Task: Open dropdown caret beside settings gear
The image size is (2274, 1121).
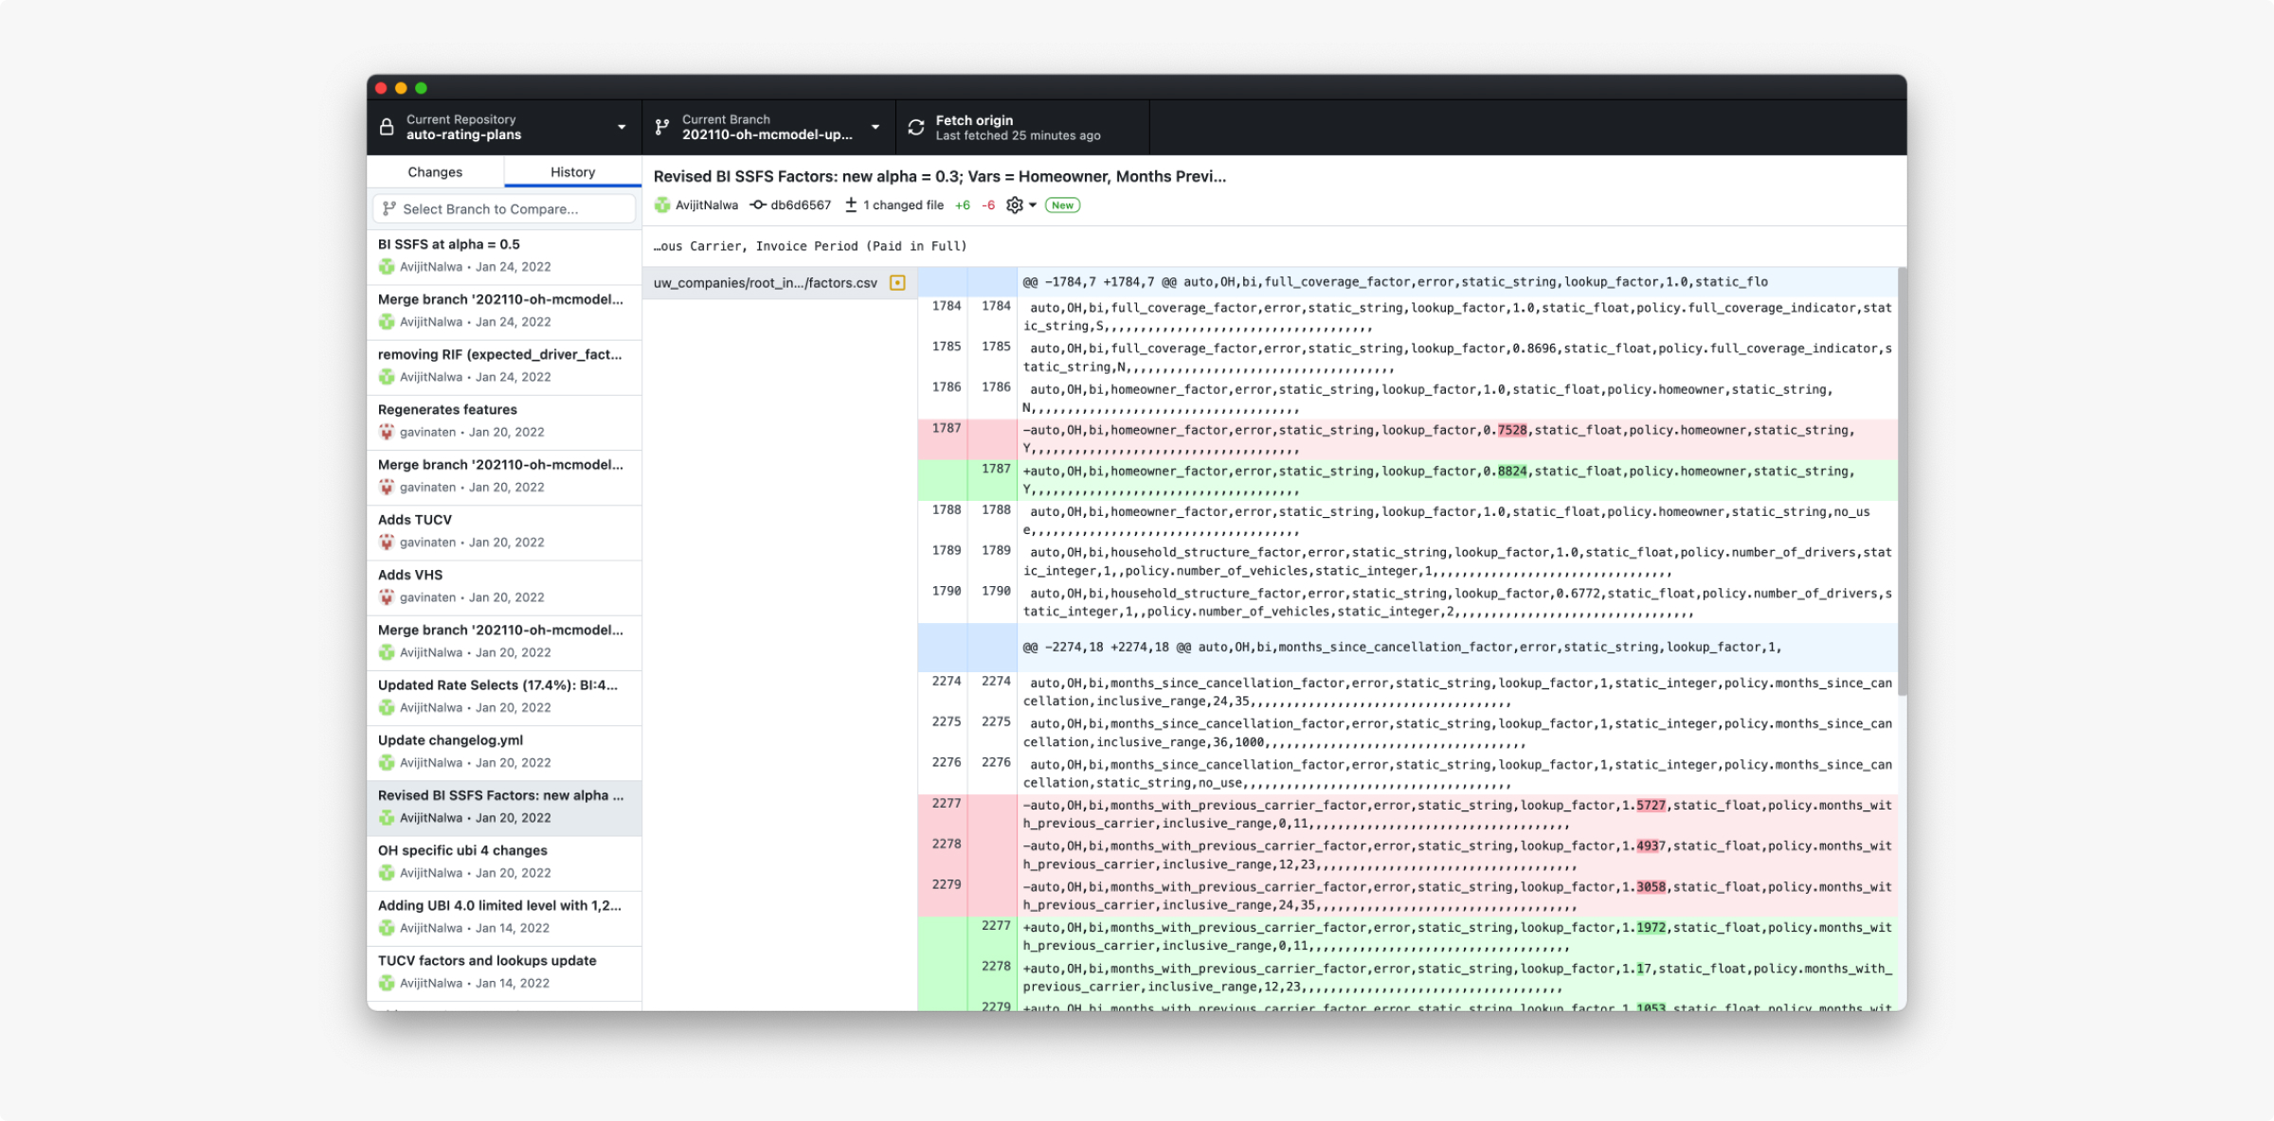Action: (1033, 205)
